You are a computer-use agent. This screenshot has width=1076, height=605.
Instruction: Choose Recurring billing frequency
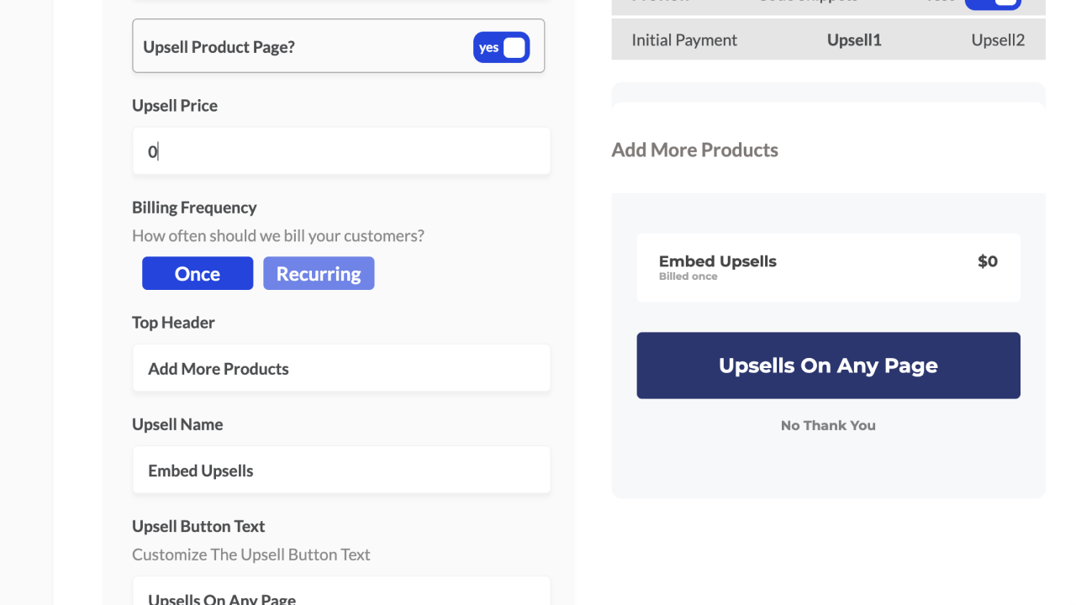point(319,274)
